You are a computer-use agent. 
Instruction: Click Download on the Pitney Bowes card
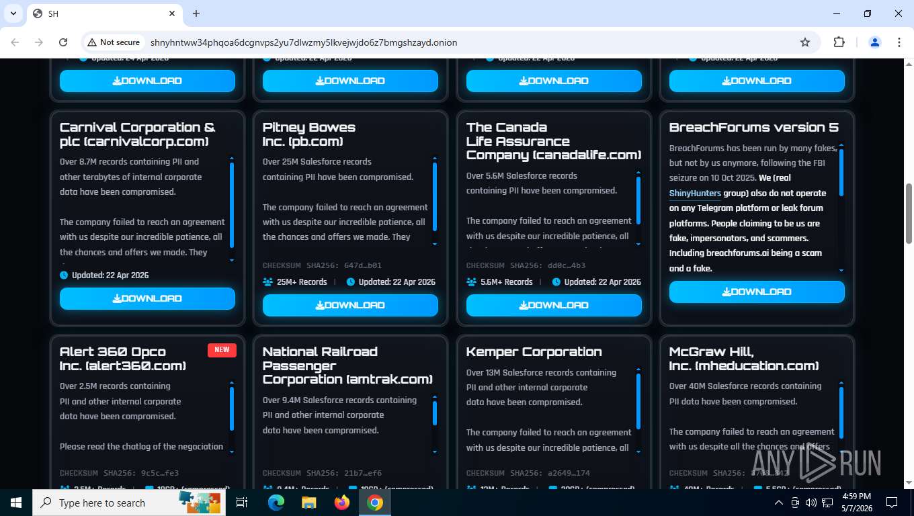click(350, 305)
